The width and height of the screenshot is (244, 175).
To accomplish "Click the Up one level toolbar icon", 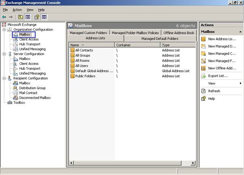I will tap(21, 17).
